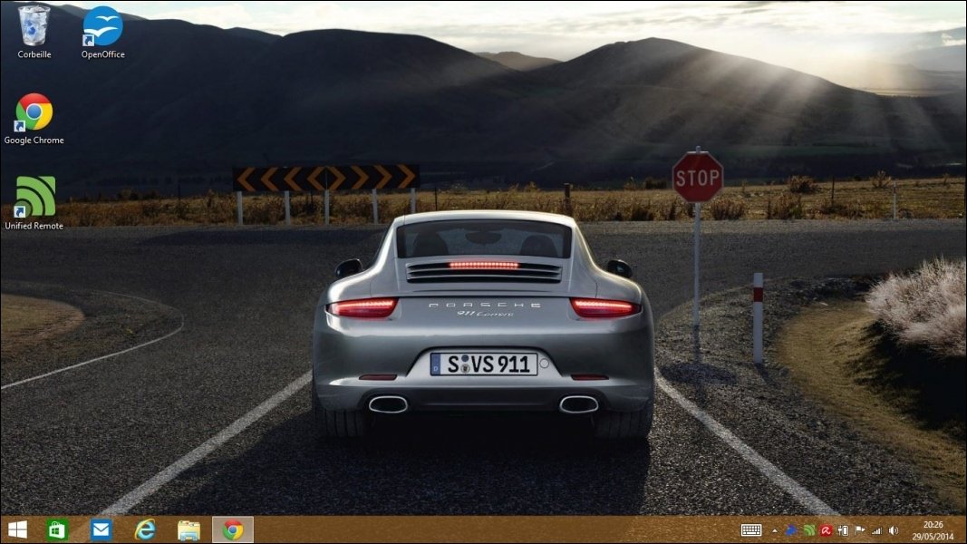Open the Action Center flag icon
The image size is (967, 544).
coord(860,530)
